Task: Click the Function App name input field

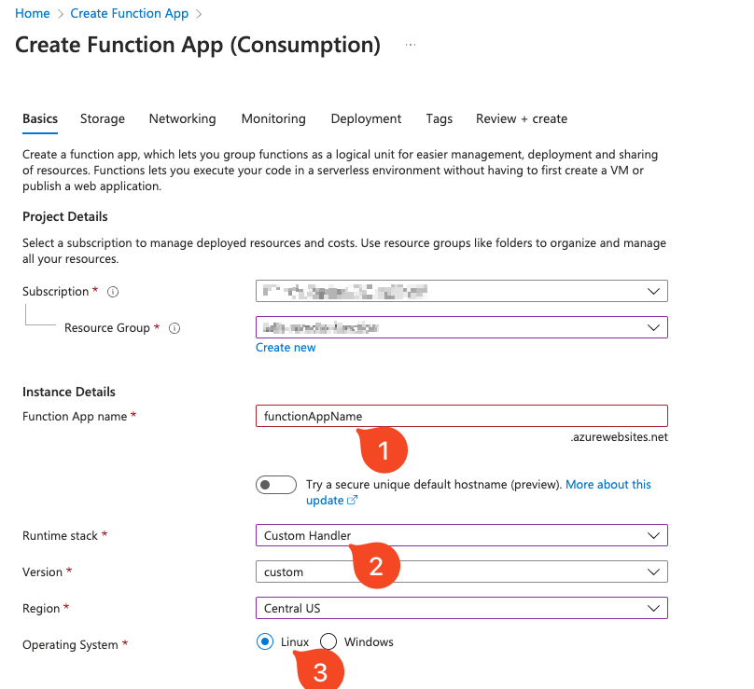Action: pos(462,416)
